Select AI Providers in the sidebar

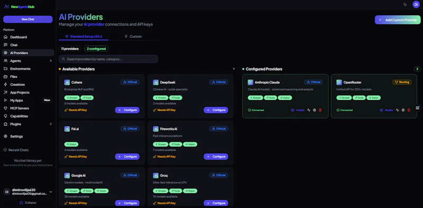27,53
